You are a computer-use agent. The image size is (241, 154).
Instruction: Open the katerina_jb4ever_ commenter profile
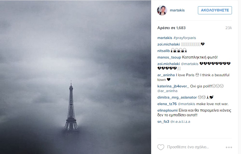point(173,86)
